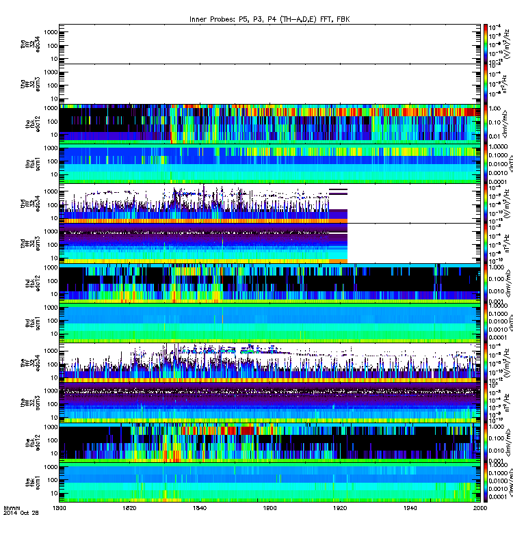Click the '100' y-axis tick of thd fbk scm1 panel
Viewport: 513px width, 547px height.
pyautogui.click(x=53, y=321)
